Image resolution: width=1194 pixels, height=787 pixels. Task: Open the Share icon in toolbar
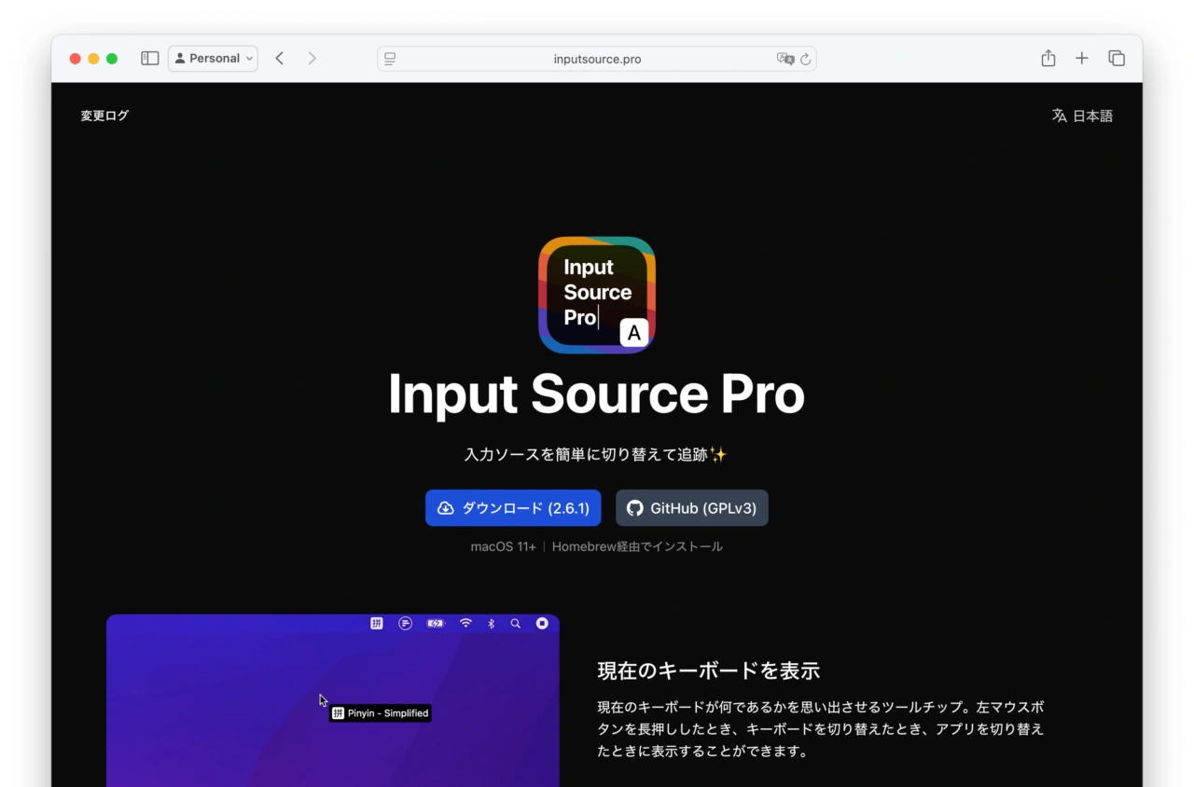[x=1048, y=59]
